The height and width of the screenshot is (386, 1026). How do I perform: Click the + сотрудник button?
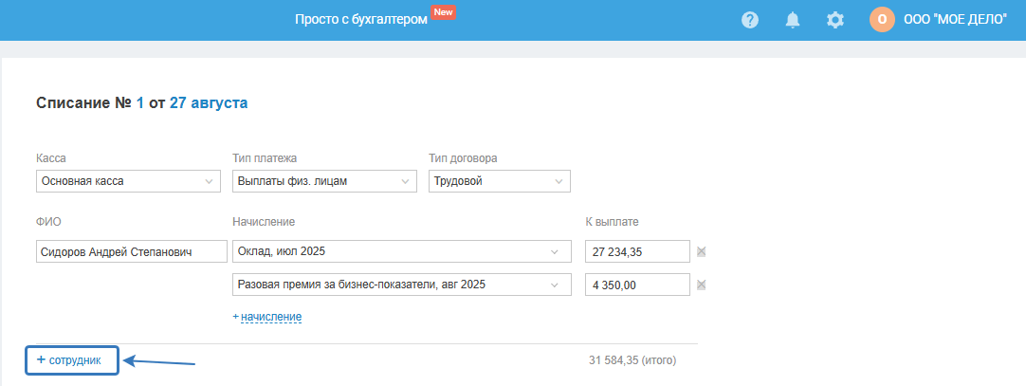click(x=72, y=360)
